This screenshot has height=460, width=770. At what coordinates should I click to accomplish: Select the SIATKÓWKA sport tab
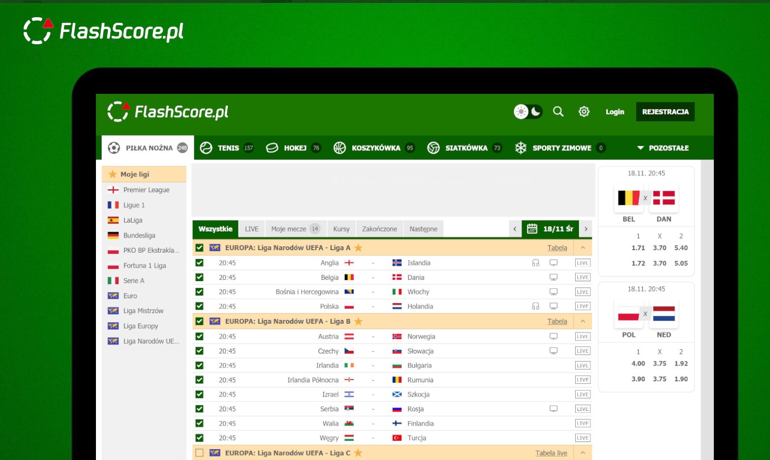coord(464,147)
